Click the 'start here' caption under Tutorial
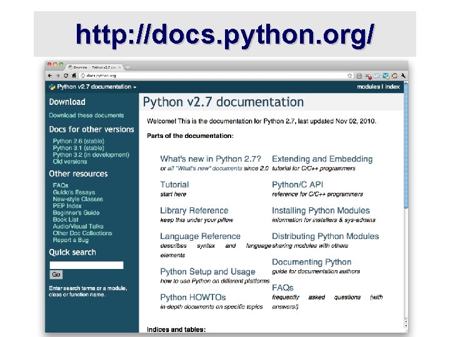Viewport: 450px width, 337px height. [x=173, y=194]
